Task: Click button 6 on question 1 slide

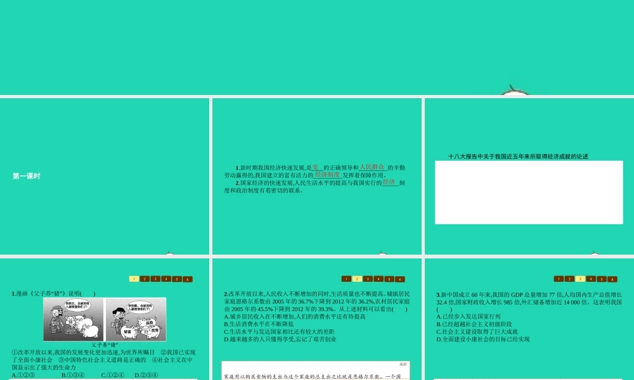Action: click(188, 279)
